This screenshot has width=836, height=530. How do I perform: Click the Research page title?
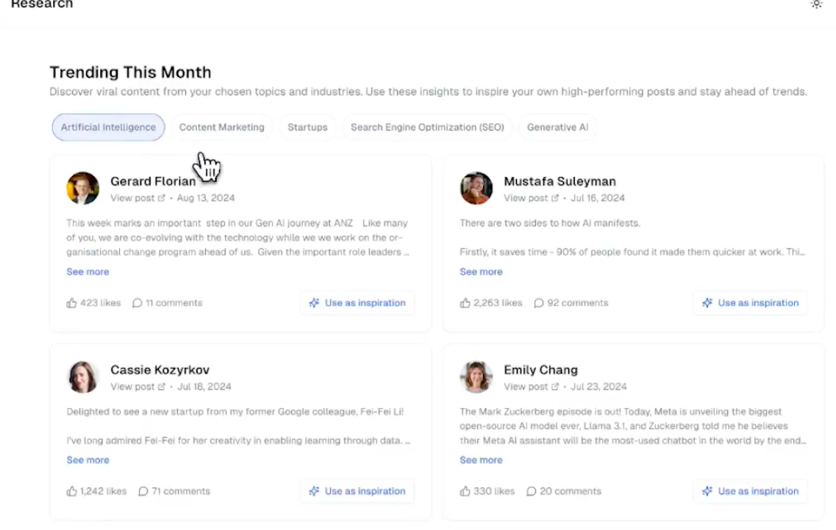[x=42, y=4]
